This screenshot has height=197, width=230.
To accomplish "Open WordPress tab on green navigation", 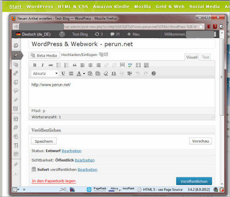I will point(40,6).
